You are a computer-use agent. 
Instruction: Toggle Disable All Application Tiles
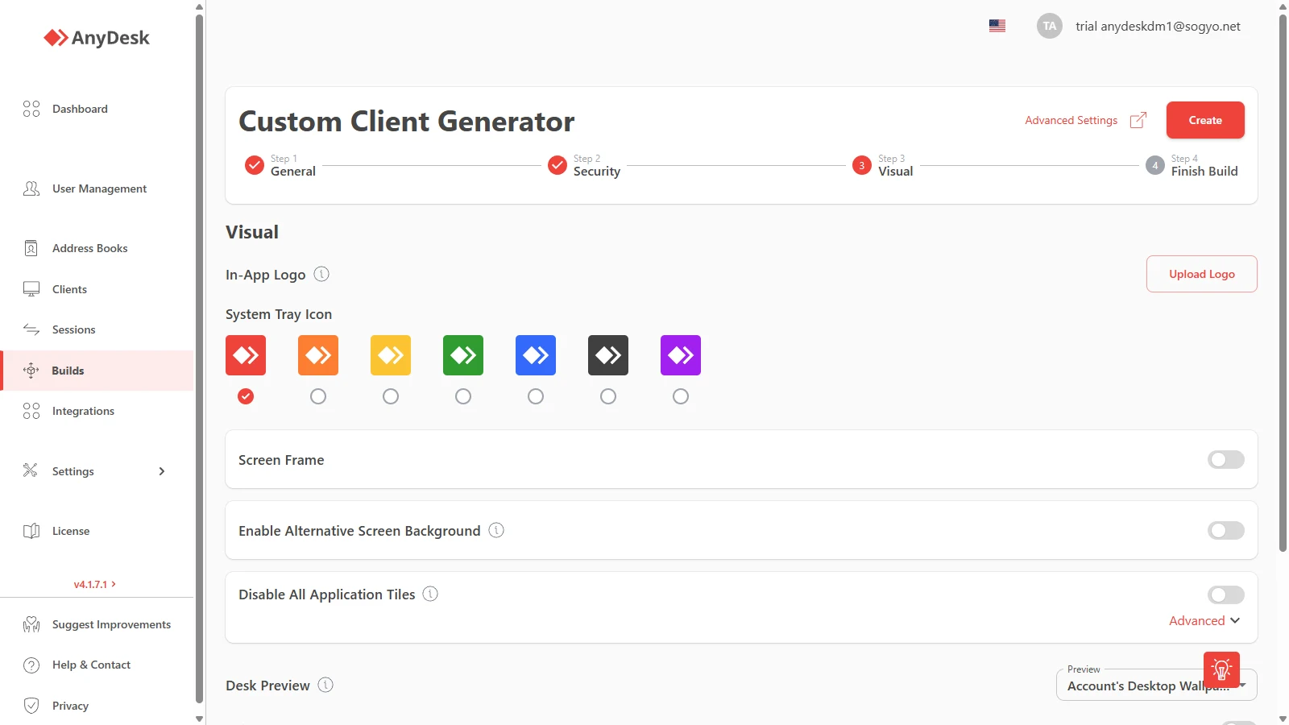1226,594
